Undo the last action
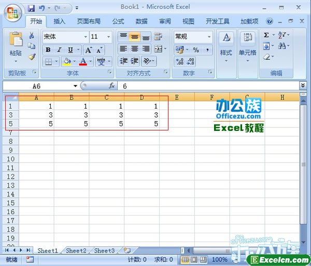The width and height of the screenshot is (311, 266). [x=41, y=8]
